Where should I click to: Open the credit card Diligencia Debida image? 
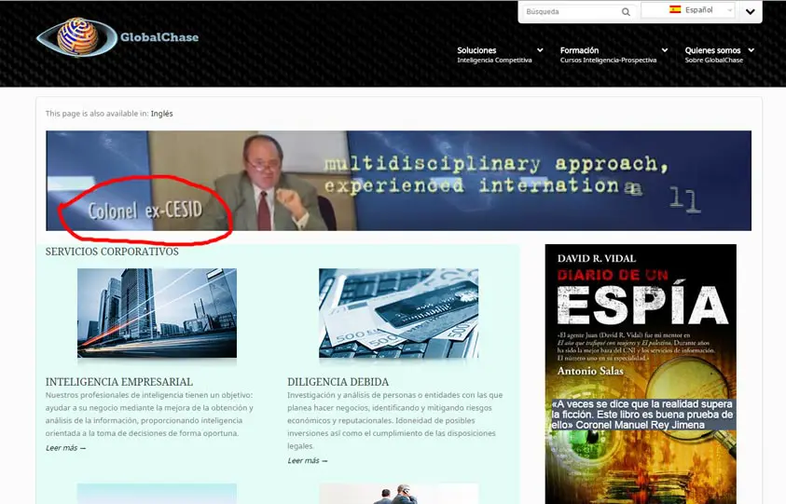pyautogui.click(x=398, y=313)
